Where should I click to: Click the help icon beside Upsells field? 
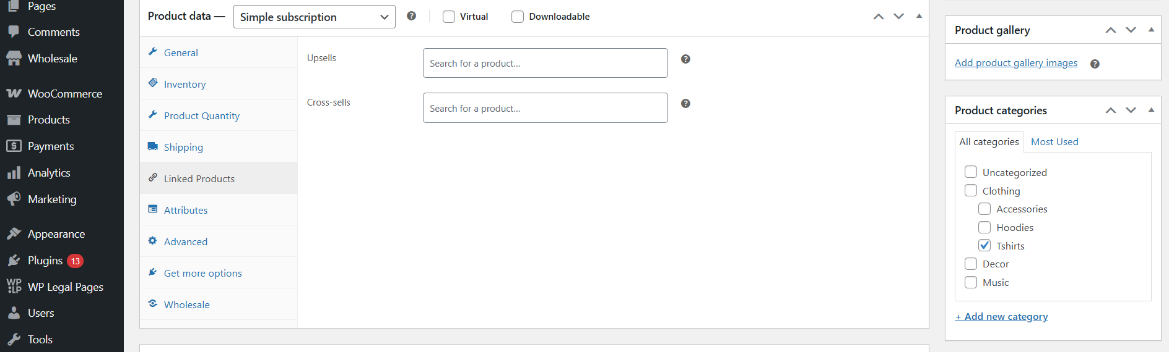click(x=685, y=59)
